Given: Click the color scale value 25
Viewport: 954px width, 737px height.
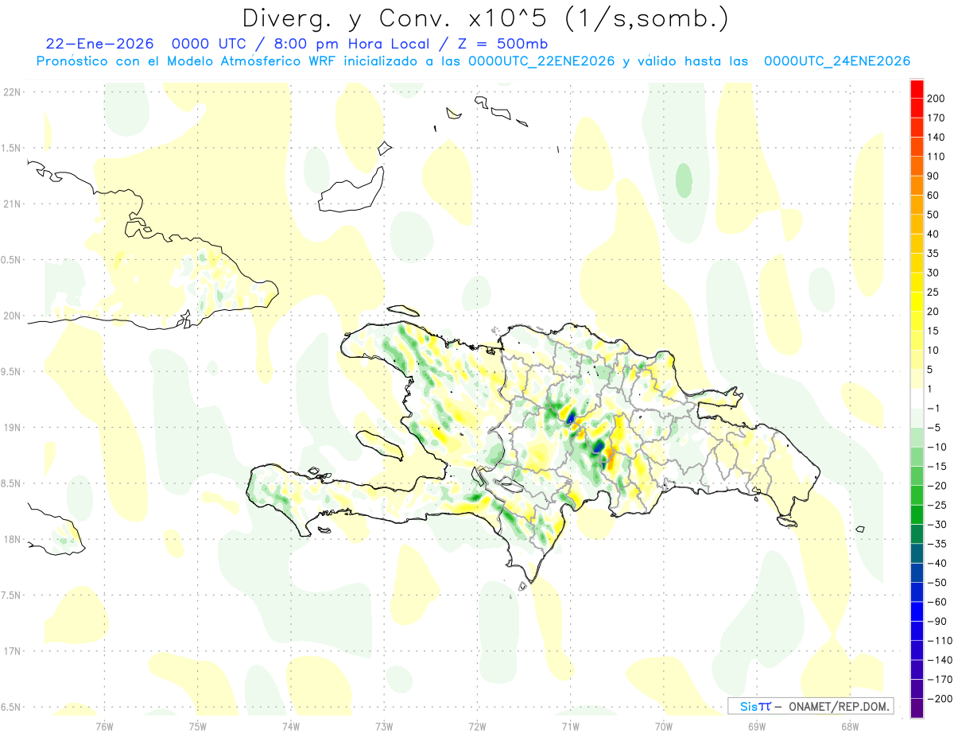Looking at the screenshot, I should click(x=933, y=292).
